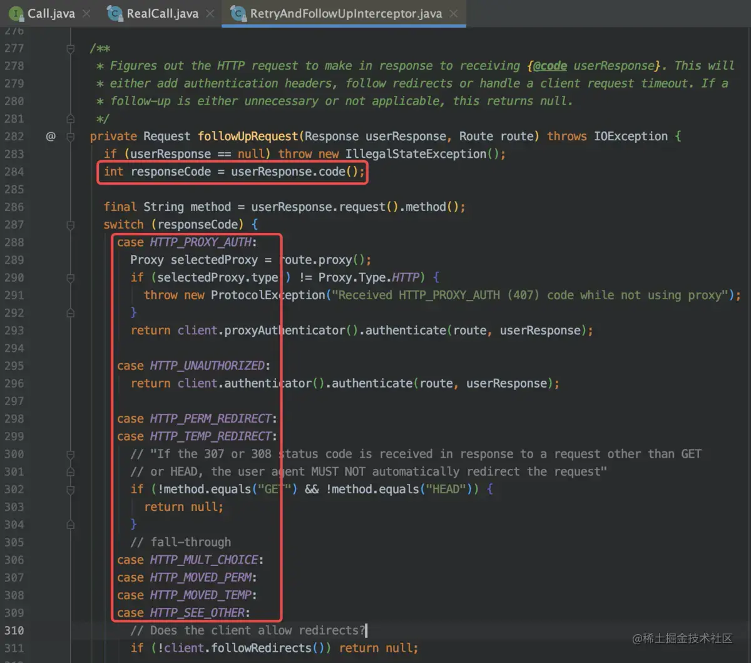Click "return null;" on line 303

[x=184, y=507]
